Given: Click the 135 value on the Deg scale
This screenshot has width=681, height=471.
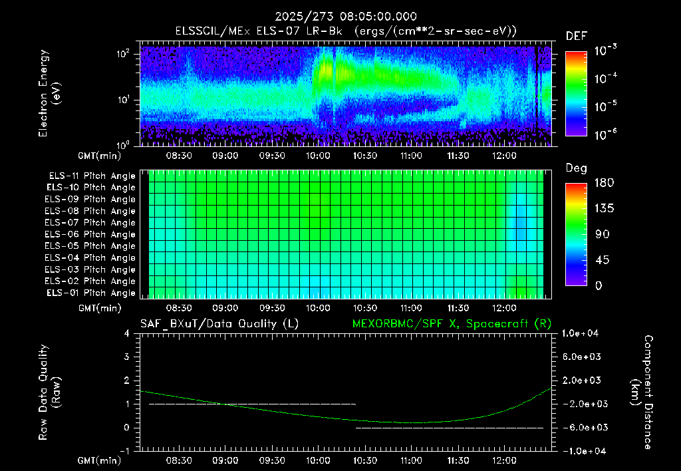Looking at the screenshot, I should pyautogui.click(x=604, y=209).
